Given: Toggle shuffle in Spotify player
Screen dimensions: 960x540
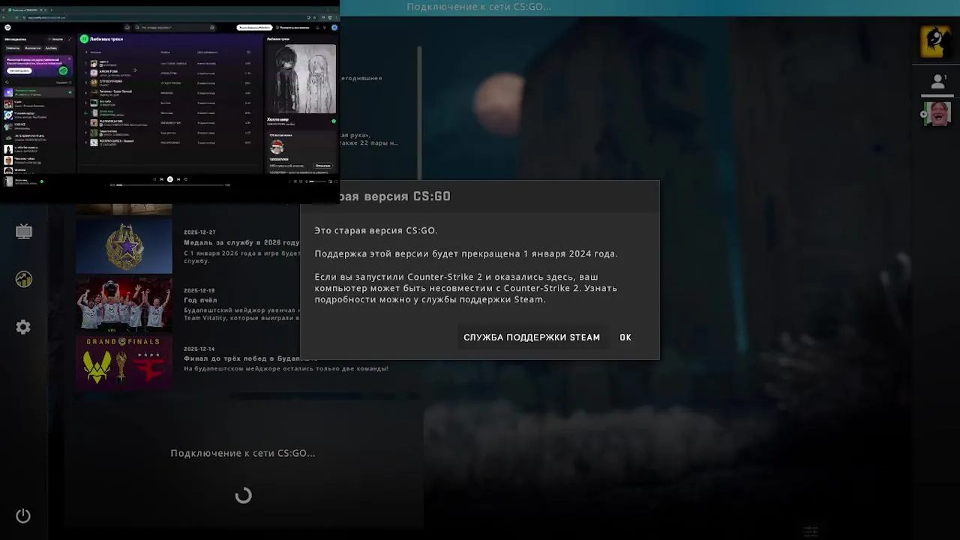Looking at the screenshot, I should click(x=154, y=179).
